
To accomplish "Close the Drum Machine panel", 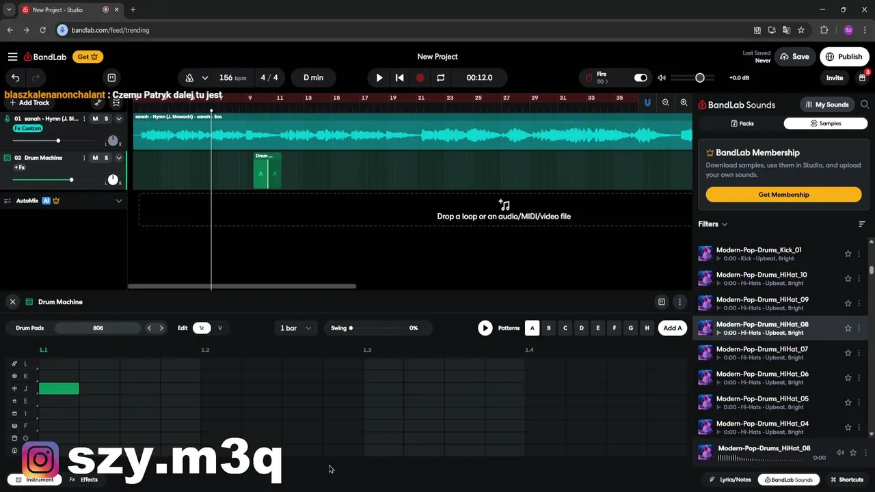I will [x=12, y=302].
